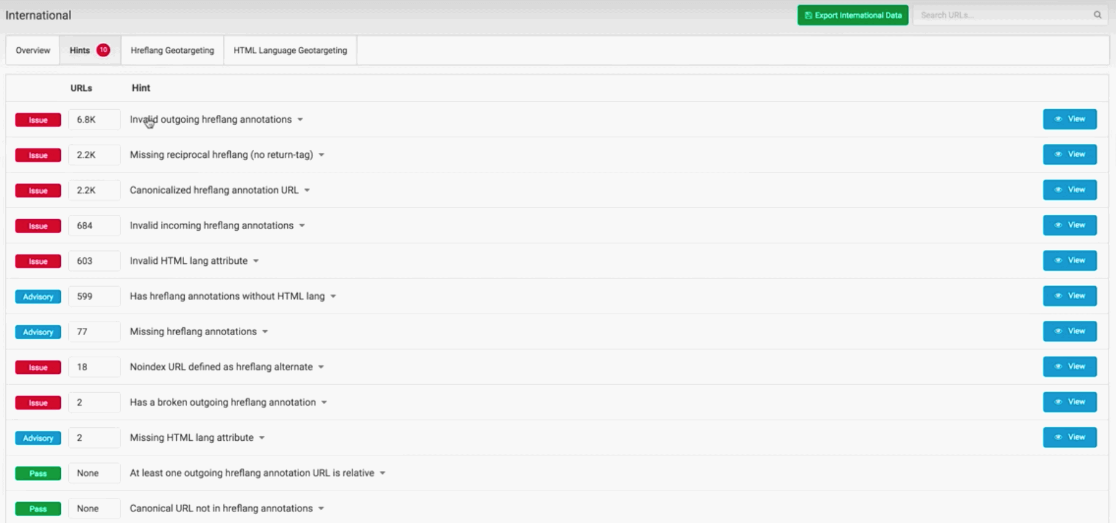
Task: View Missing hreflang annotations URLs
Action: pyautogui.click(x=1069, y=331)
